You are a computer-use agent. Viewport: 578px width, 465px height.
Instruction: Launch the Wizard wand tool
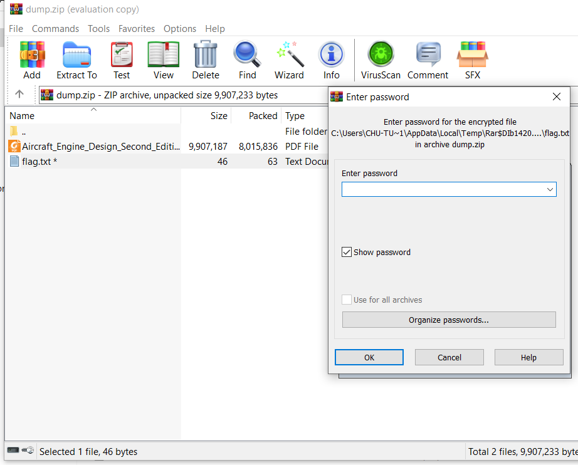(x=290, y=54)
